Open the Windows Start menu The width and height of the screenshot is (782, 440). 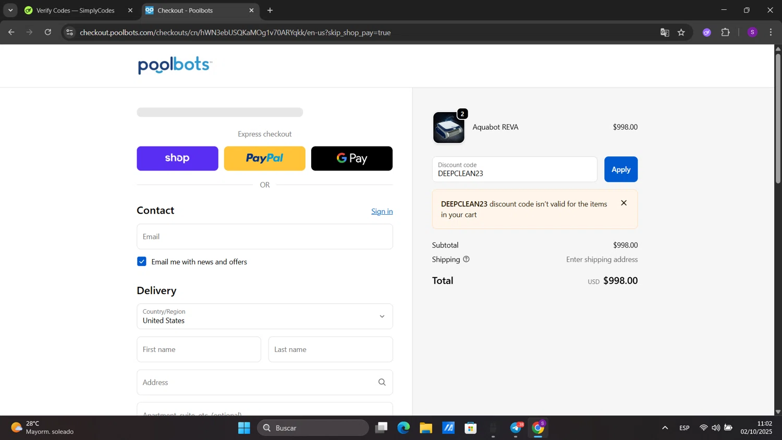click(244, 428)
